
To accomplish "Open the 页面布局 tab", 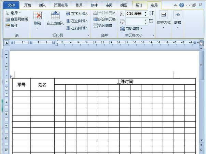I will click(x=61, y=5).
